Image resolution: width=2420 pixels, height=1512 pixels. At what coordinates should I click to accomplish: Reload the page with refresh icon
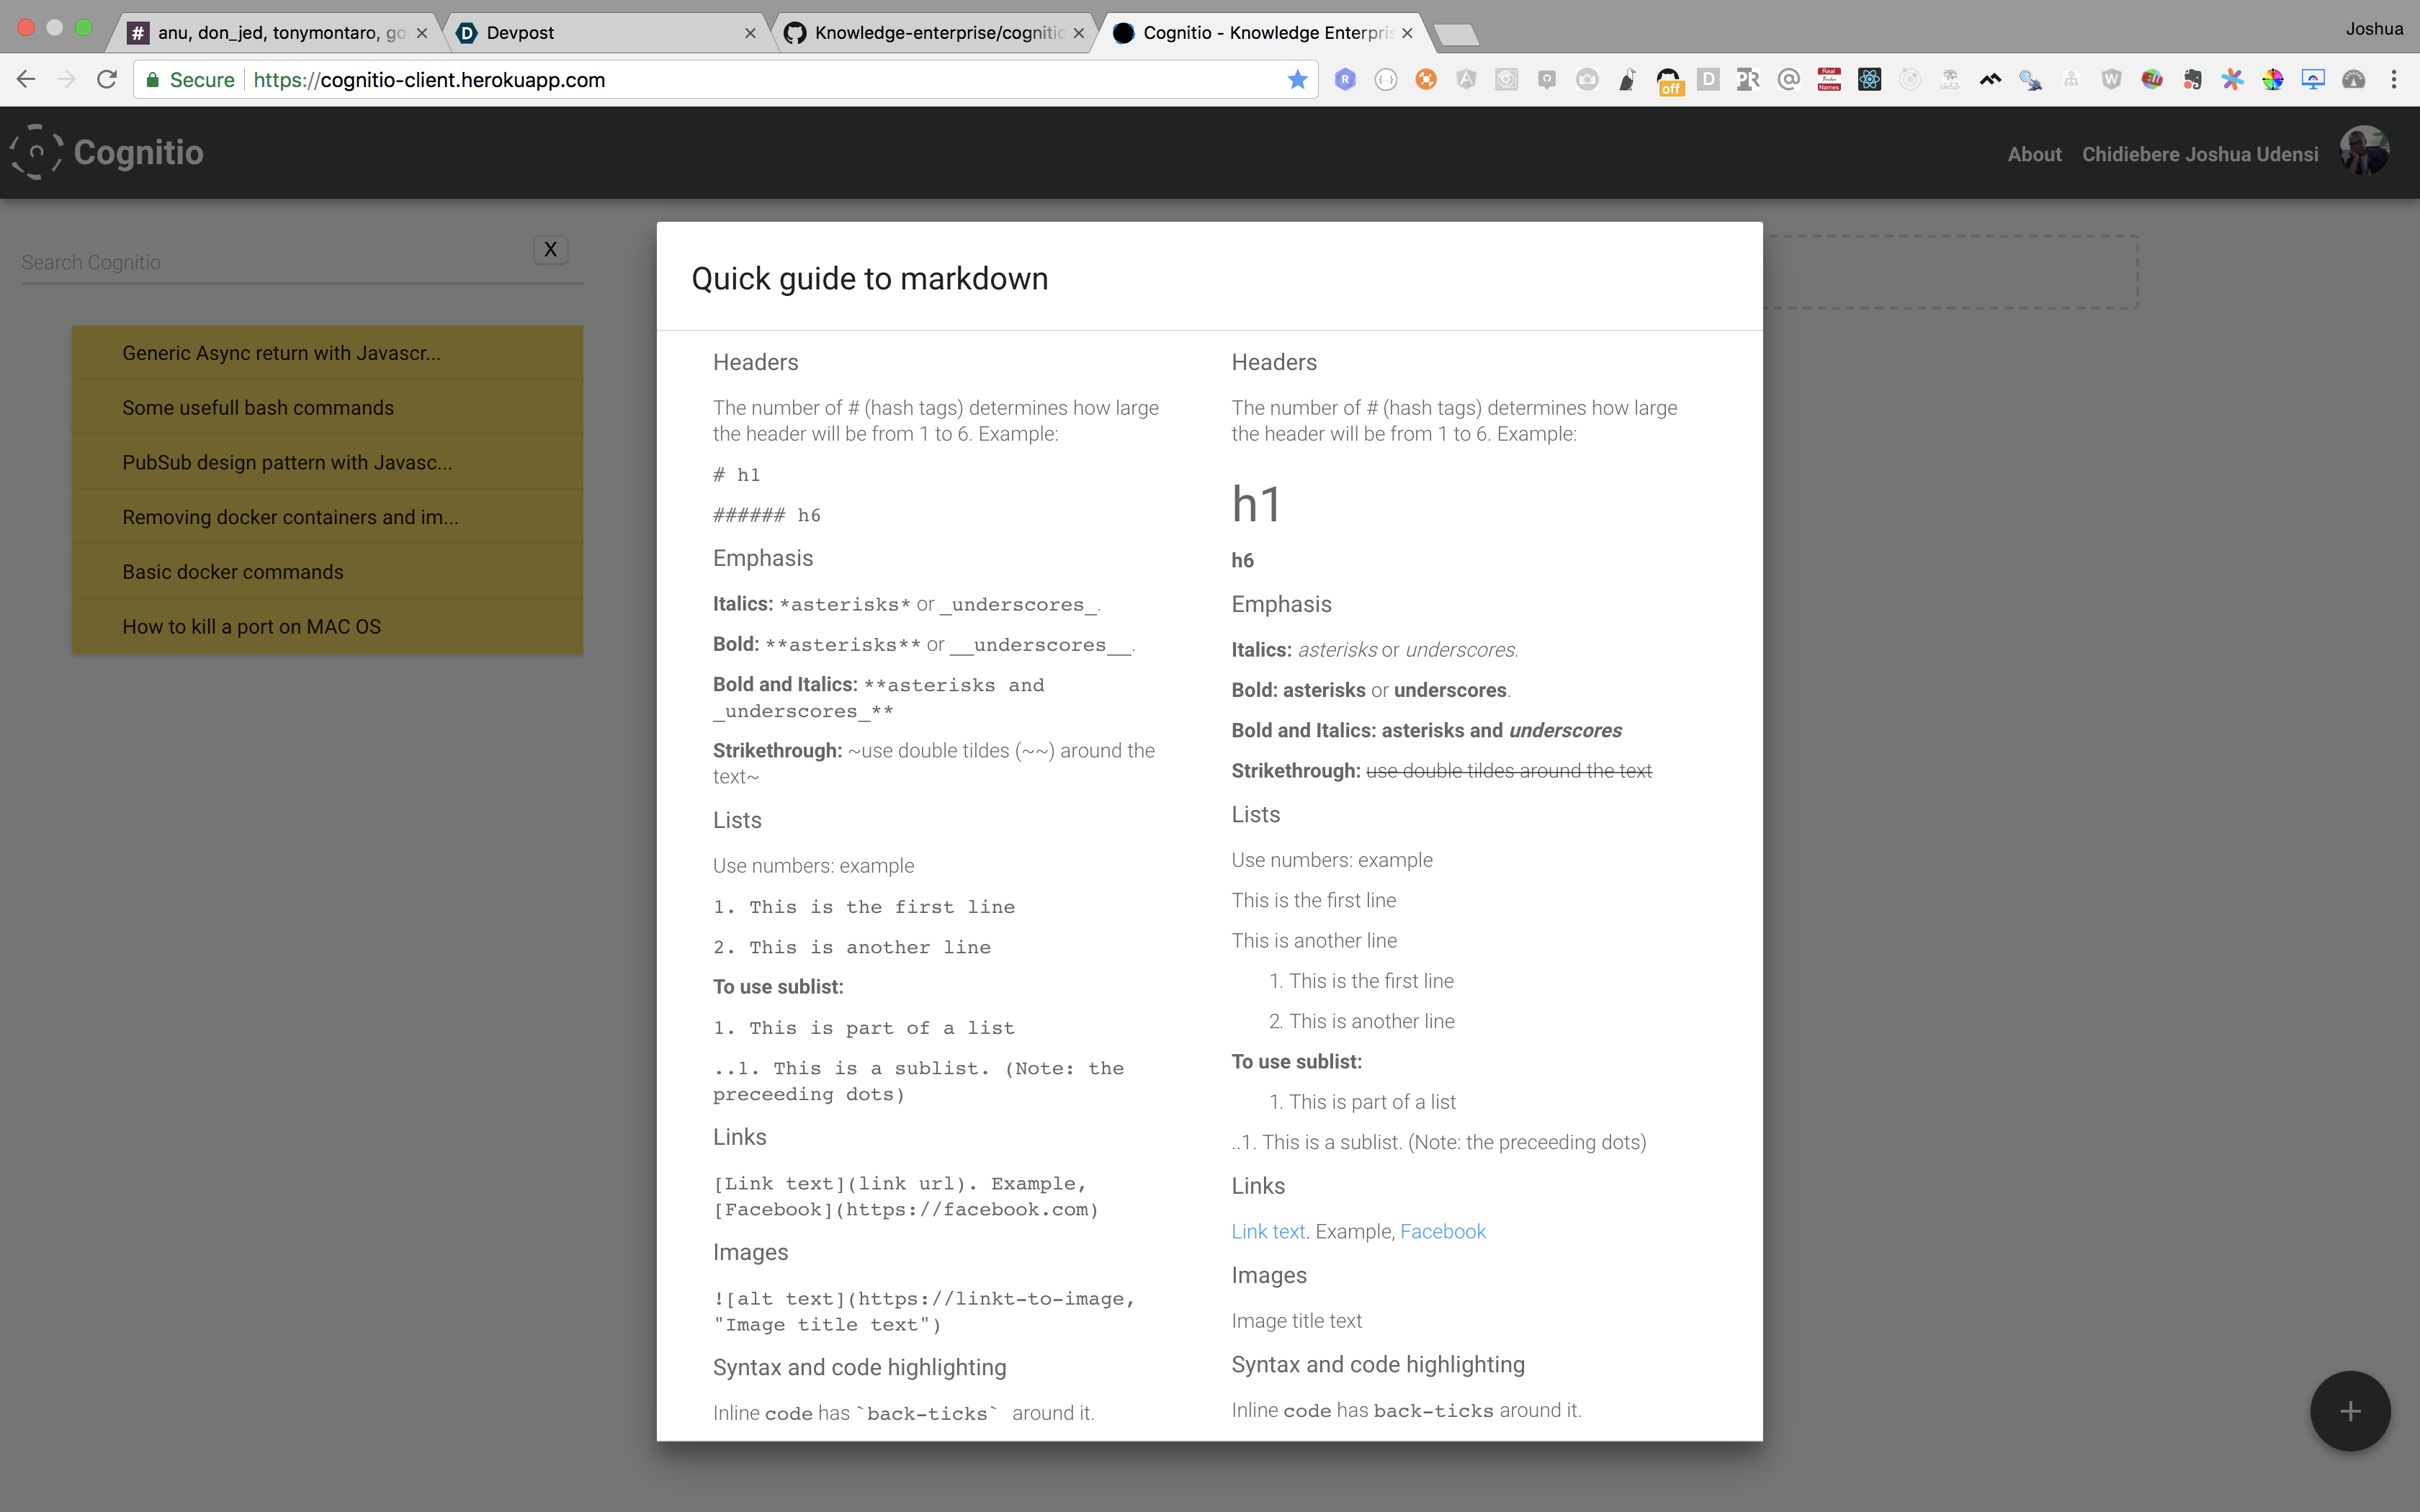coord(107,80)
